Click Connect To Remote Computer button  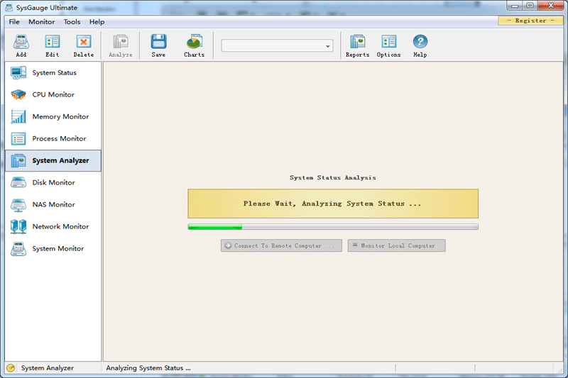[x=281, y=245]
